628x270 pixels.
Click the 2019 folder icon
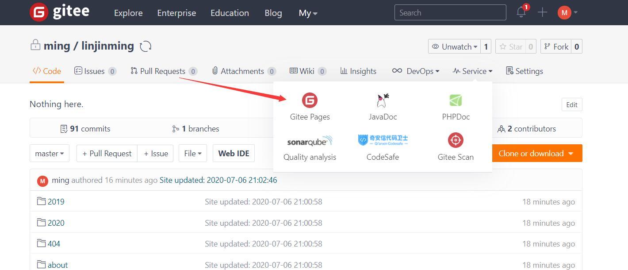(41, 201)
